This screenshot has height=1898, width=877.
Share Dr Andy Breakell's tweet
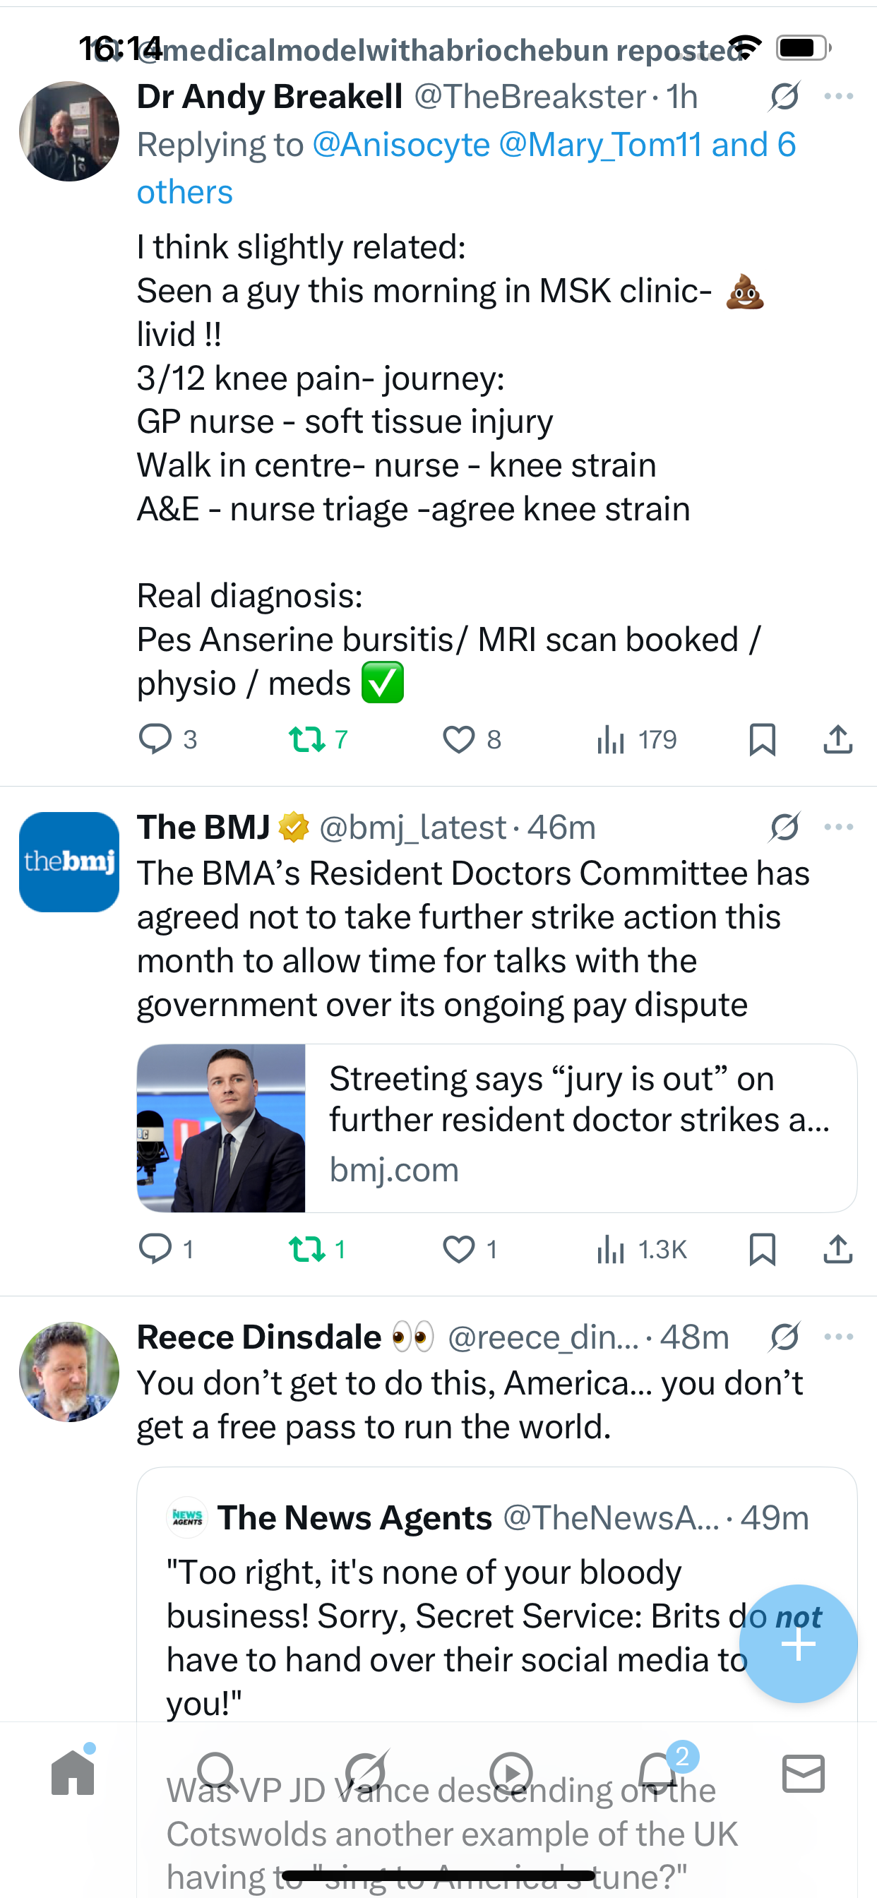(837, 739)
